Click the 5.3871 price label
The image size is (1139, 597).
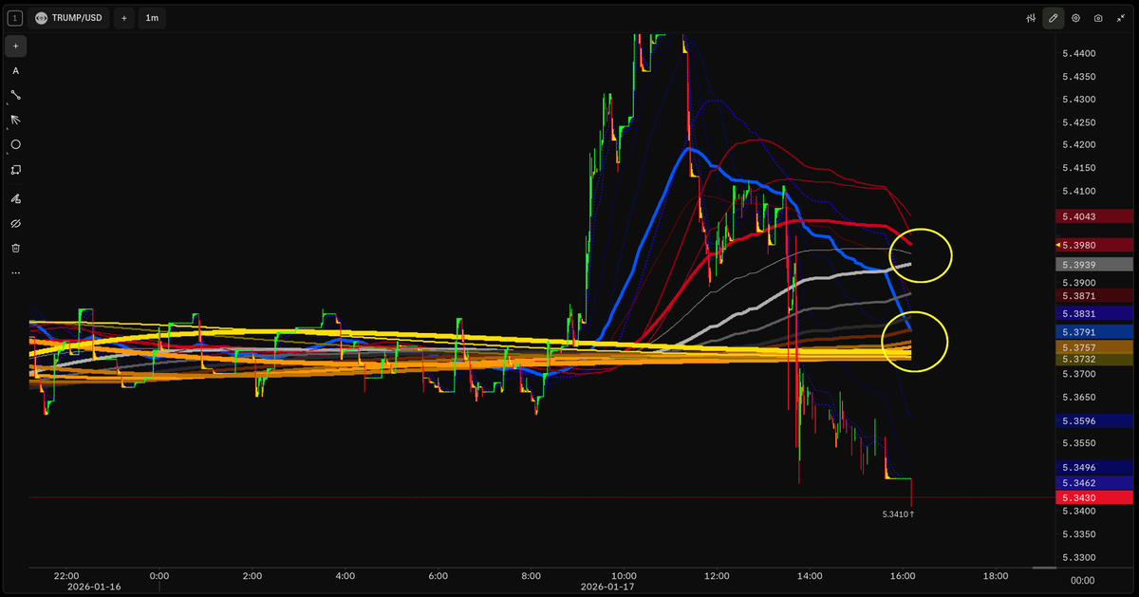1094,296
